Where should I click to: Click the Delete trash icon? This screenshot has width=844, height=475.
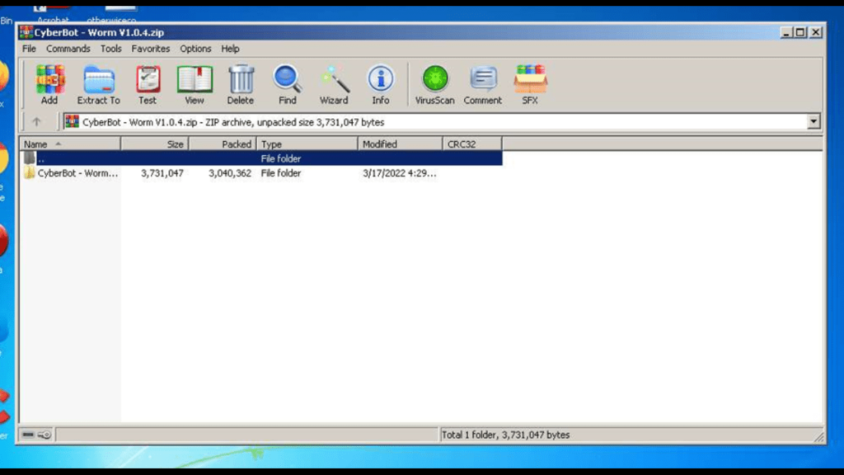tap(241, 85)
